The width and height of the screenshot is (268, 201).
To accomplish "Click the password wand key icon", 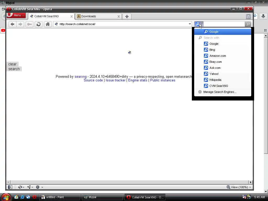I will [29, 24].
